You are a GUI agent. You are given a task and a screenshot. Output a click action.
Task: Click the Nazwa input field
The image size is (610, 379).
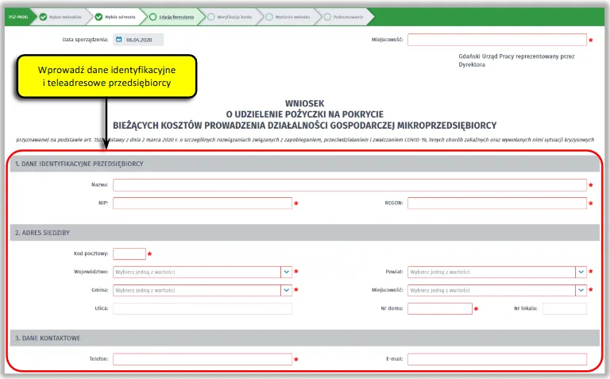[349, 185]
